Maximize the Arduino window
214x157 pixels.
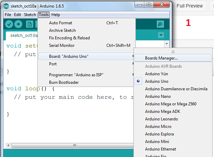(149, 5)
